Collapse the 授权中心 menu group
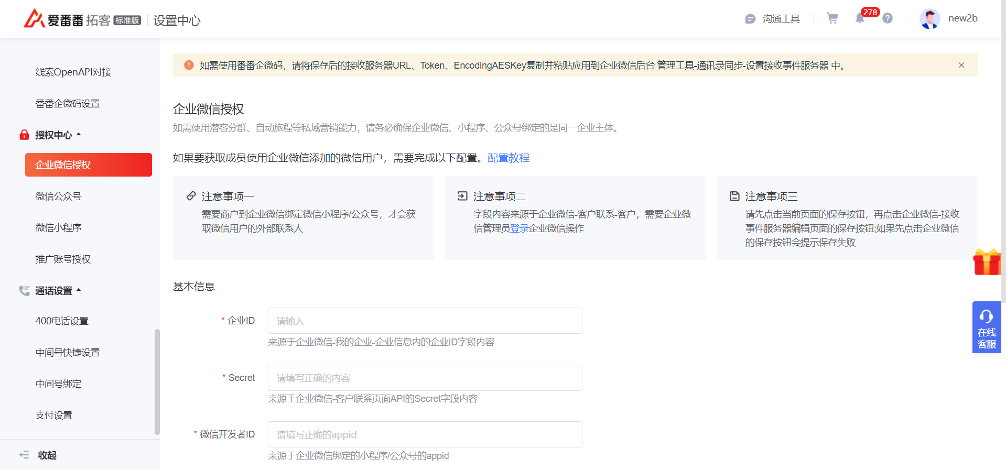Screen dimensions: 1006x470 [x=79, y=135]
